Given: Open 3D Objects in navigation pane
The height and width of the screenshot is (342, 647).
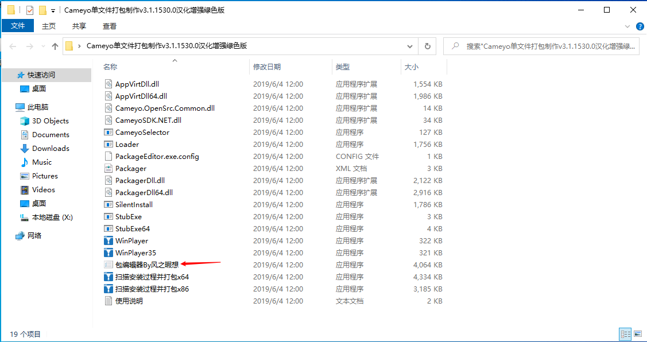Looking at the screenshot, I should [x=51, y=121].
